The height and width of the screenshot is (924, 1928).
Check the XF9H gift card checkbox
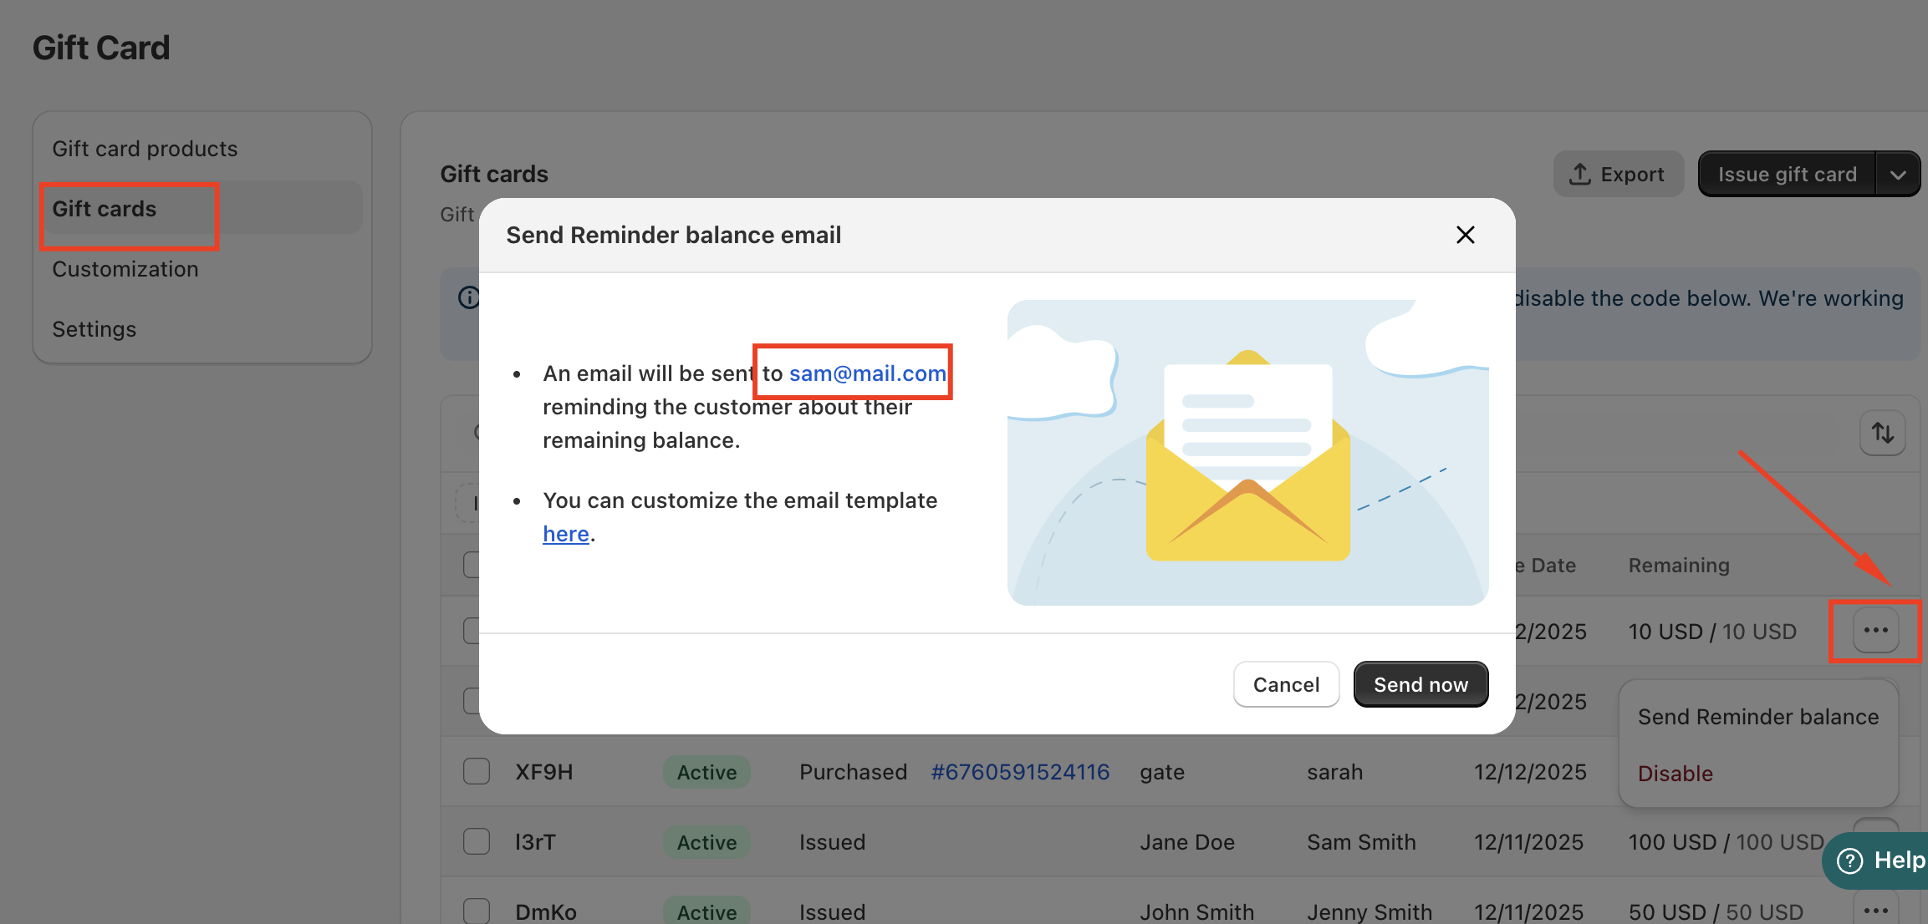(x=477, y=771)
